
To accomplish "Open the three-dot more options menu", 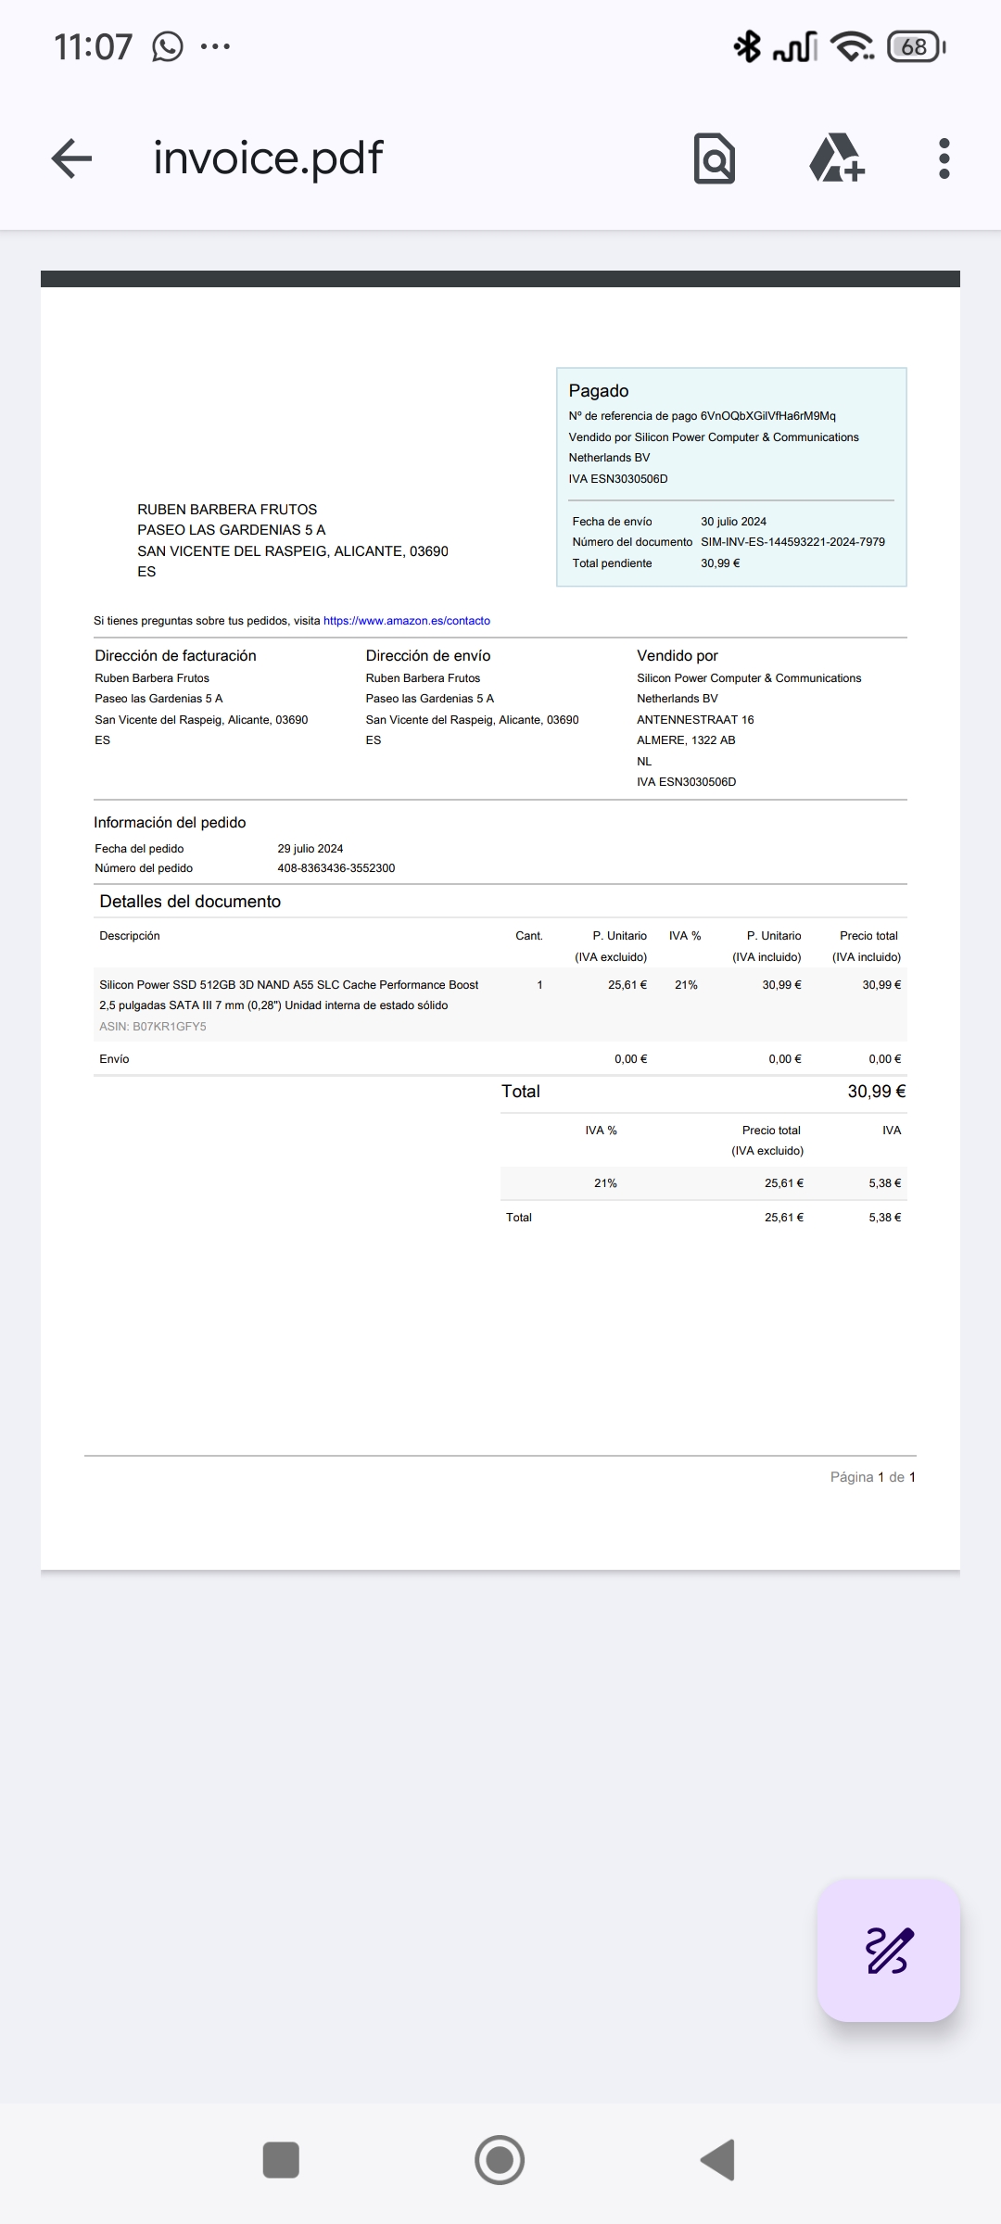I will click(x=944, y=158).
